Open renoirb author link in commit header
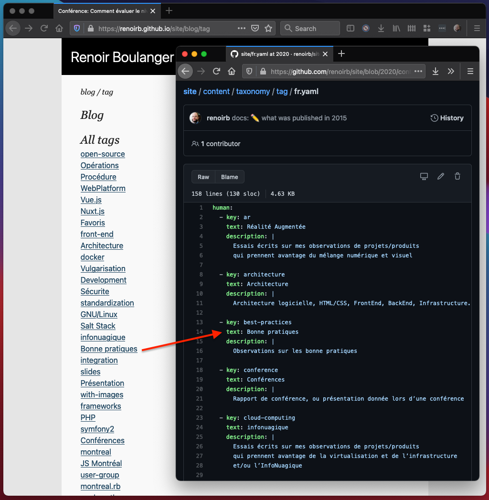 (218, 118)
